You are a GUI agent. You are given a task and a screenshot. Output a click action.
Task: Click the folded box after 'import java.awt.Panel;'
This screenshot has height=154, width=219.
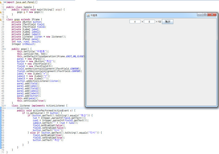click(x=36, y=2)
